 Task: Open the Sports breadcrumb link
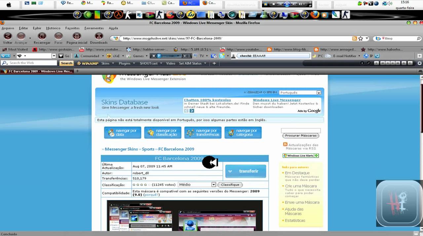[148, 149]
